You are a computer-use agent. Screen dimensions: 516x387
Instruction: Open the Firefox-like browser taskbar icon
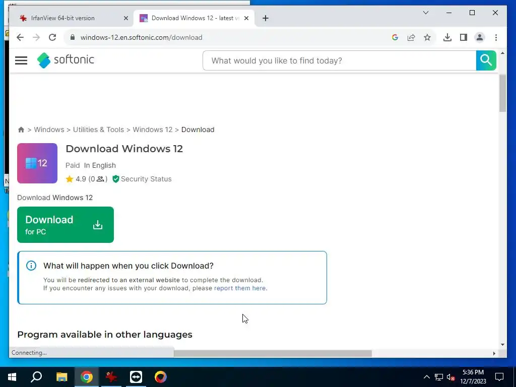pyautogui.click(x=161, y=377)
